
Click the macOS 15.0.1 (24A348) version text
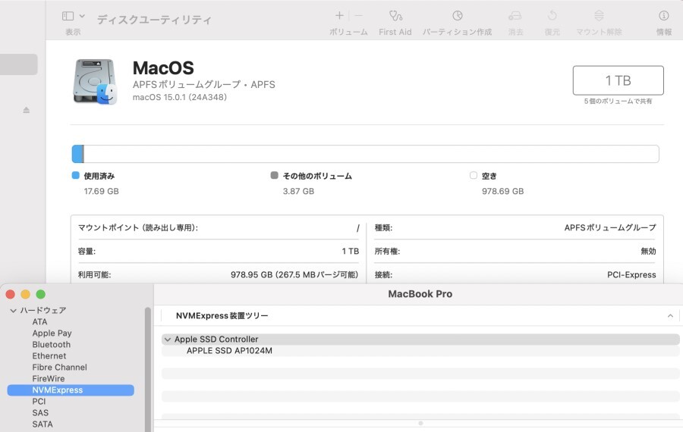coord(179,97)
